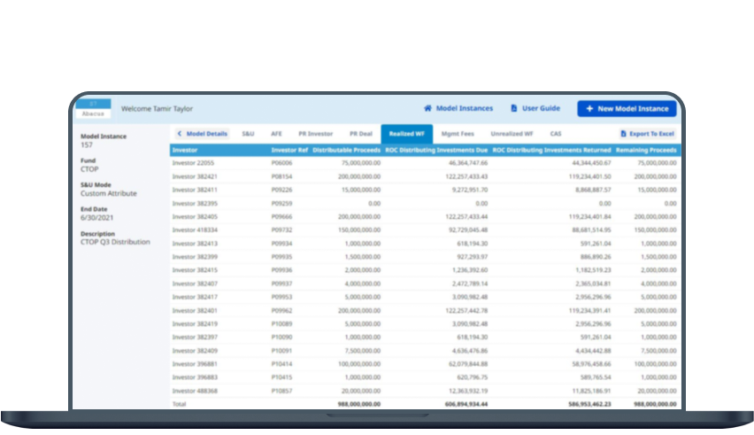Click description CTOP Q3 Distribution
Screen dimensions: 754x435
coord(115,242)
